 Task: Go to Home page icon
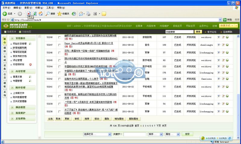(41, 14)
